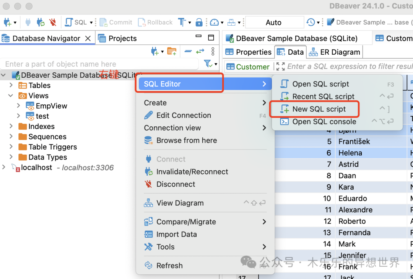Open the transaction log clock dropdown arrow

(x=318, y=23)
